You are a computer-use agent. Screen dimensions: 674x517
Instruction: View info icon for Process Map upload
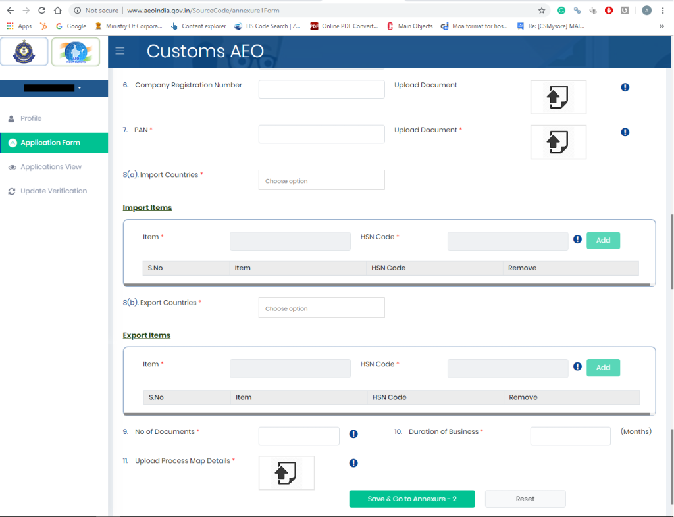tap(353, 463)
